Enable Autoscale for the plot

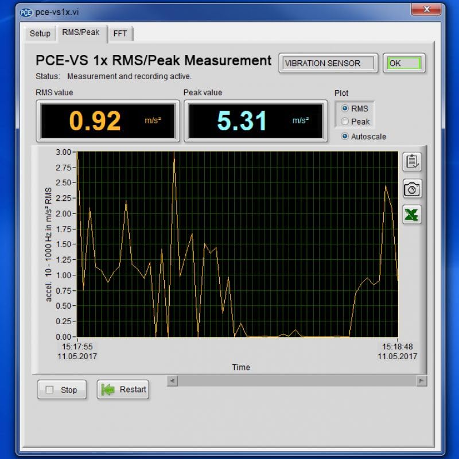pos(346,136)
